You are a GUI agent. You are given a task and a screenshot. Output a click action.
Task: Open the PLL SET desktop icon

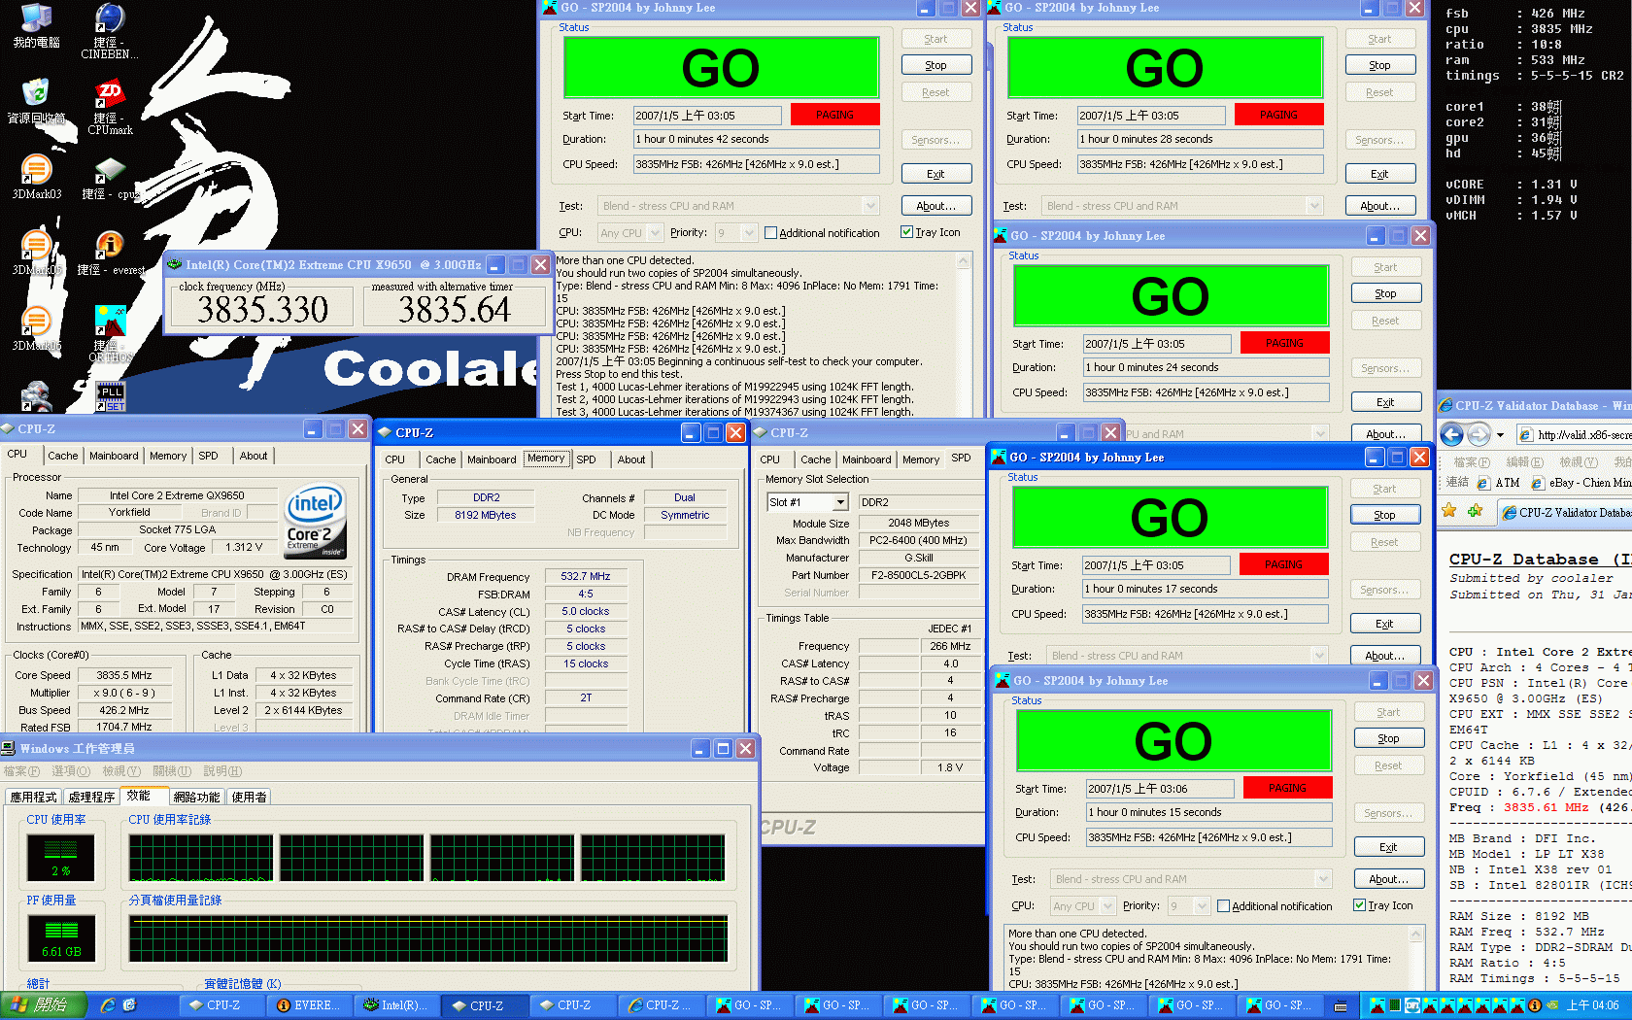110,396
